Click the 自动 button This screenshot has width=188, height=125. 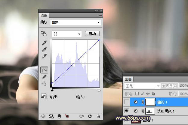point(92,34)
